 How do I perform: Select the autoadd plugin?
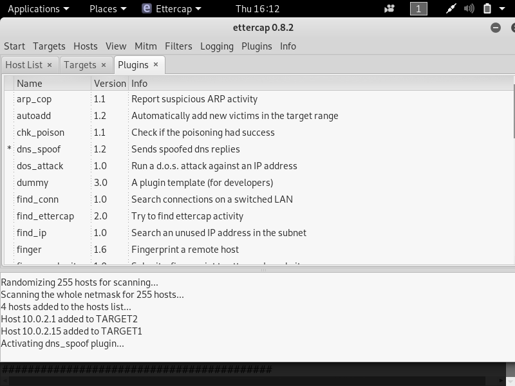click(x=34, y=116)
